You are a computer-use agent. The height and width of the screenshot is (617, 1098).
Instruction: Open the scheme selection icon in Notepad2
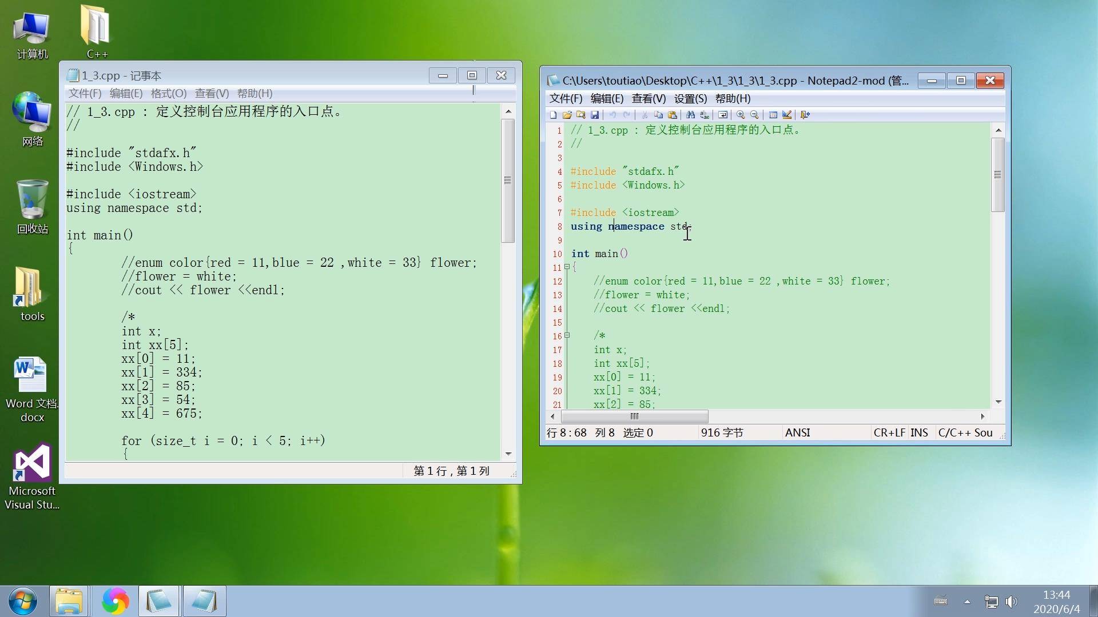773,115
